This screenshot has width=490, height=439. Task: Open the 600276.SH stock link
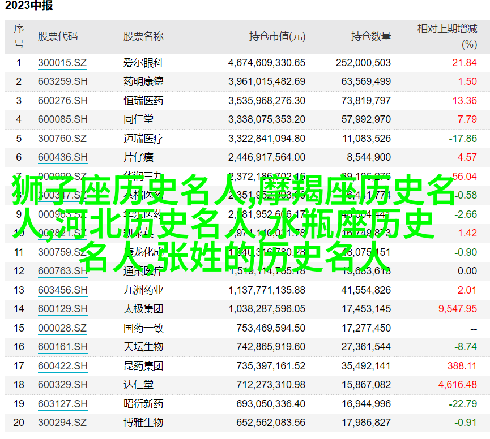tap(63, 101)
